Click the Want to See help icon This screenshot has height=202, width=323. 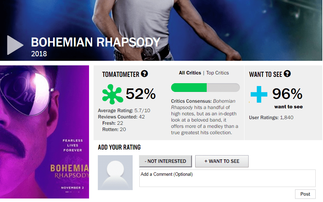287,74
